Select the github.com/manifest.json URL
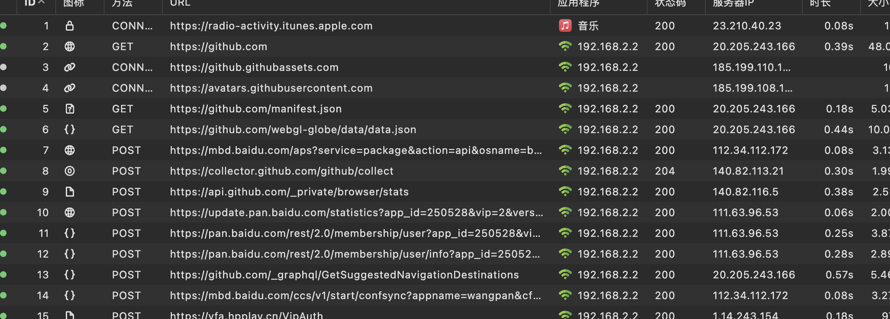 point(256,109)
